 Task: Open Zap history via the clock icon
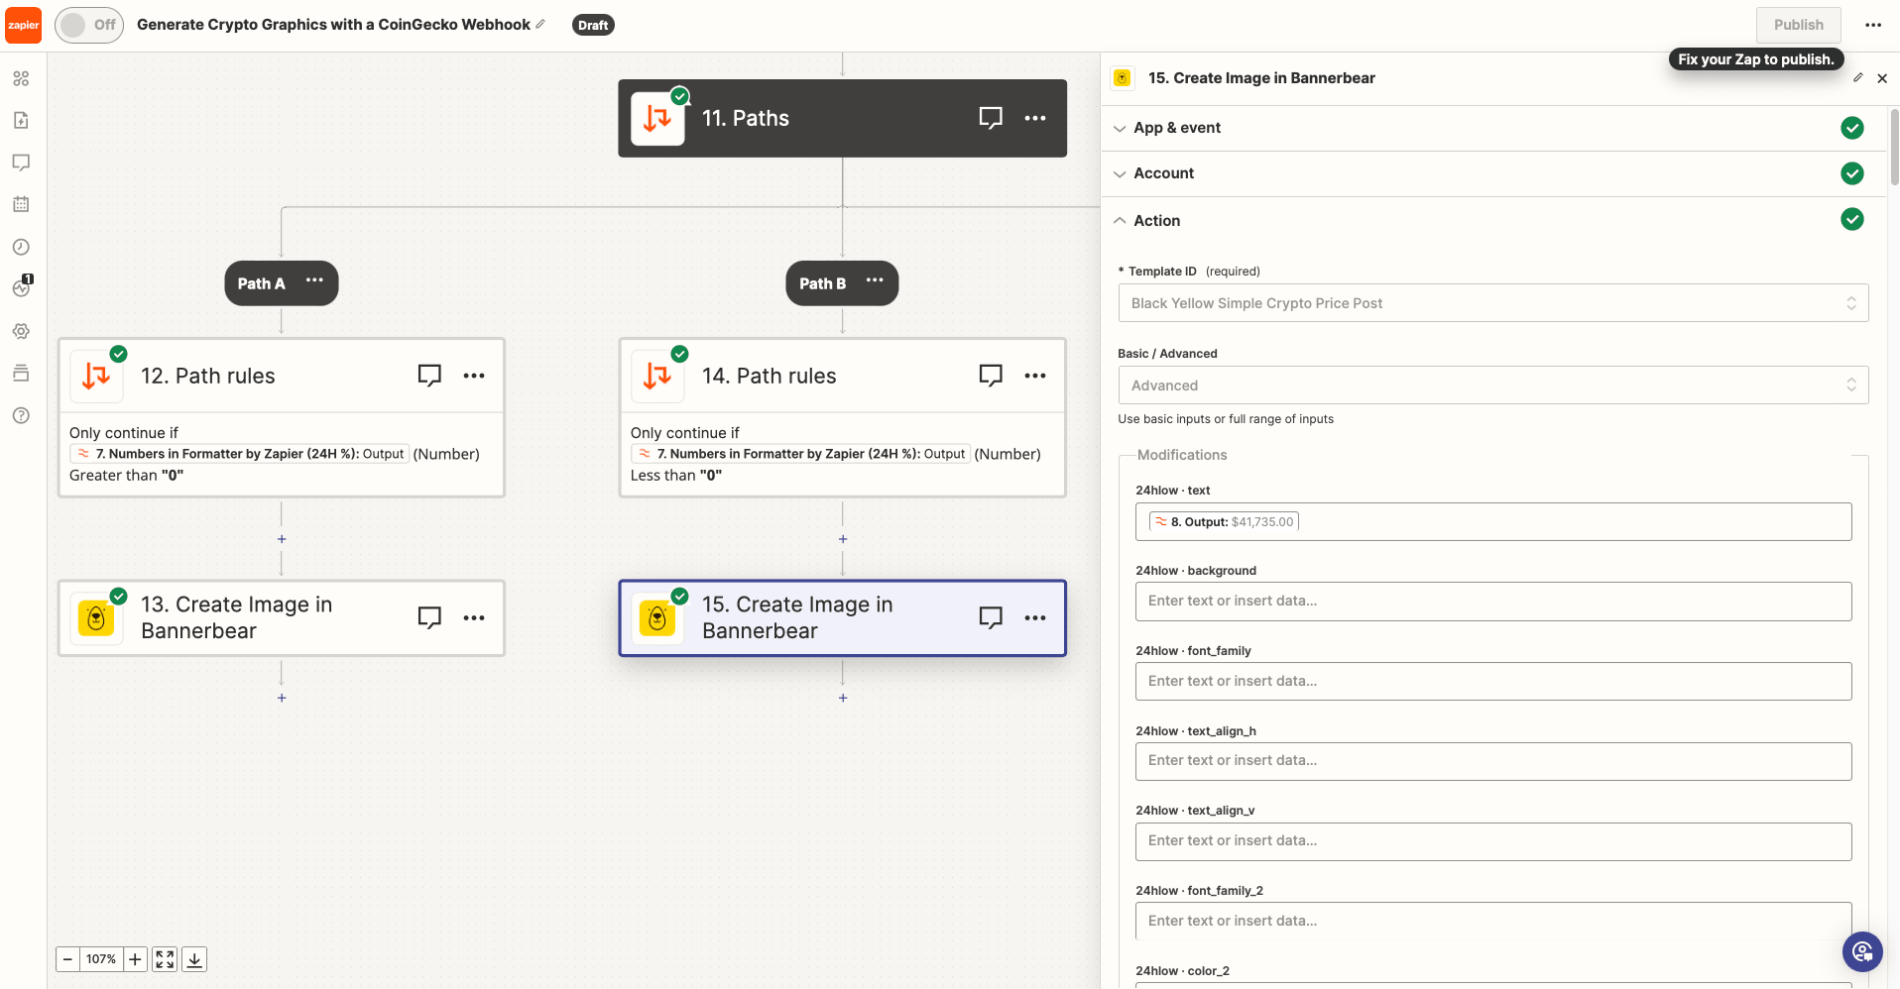(20, 247)
